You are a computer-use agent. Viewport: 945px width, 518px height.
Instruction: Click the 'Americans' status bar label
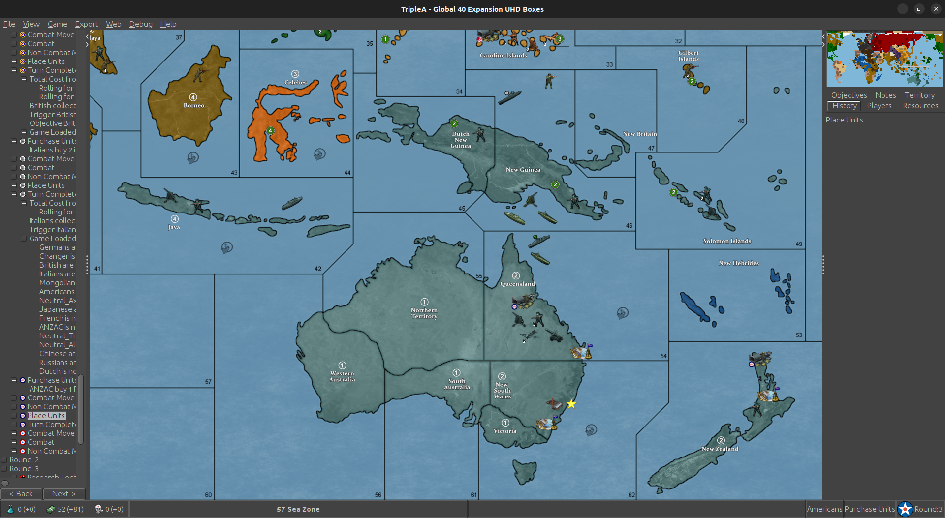824,509
